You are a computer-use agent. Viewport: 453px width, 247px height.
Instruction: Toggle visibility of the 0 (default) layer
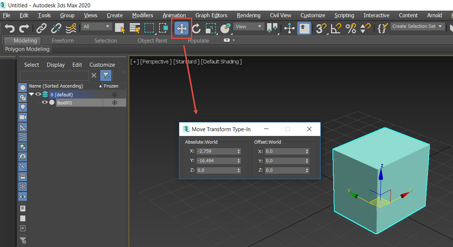38,94
